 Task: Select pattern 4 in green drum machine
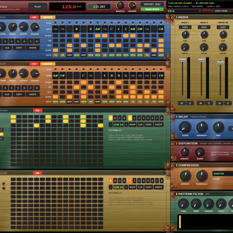(x=143, y=118)
